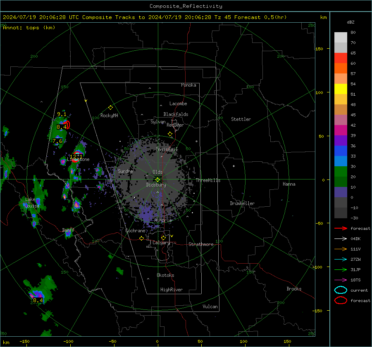Choose the 30 dBZ green swatch

341,172
